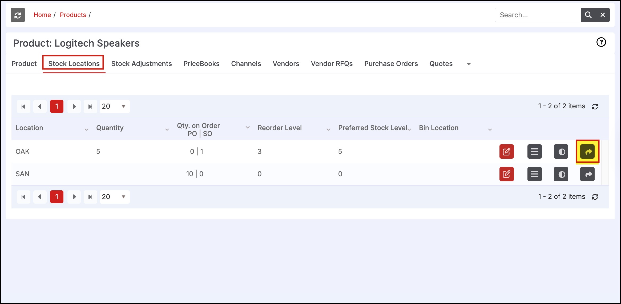Go to last page in top pager
Screen dimensions: 621x304
(90, 106)
